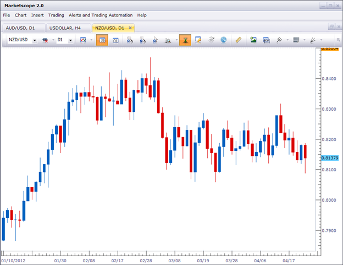Screen dimensions: 343x265
Task: Click the 0.8000 price axis label
Action: (x=329, y=200)
